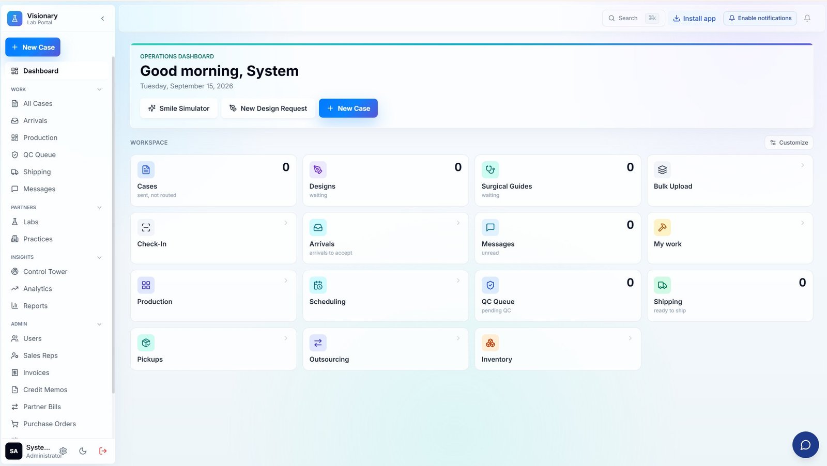This screenshot has width=827, height=466.
Task: Click the Outsourcing arrows icon
Action: [318, 343]
